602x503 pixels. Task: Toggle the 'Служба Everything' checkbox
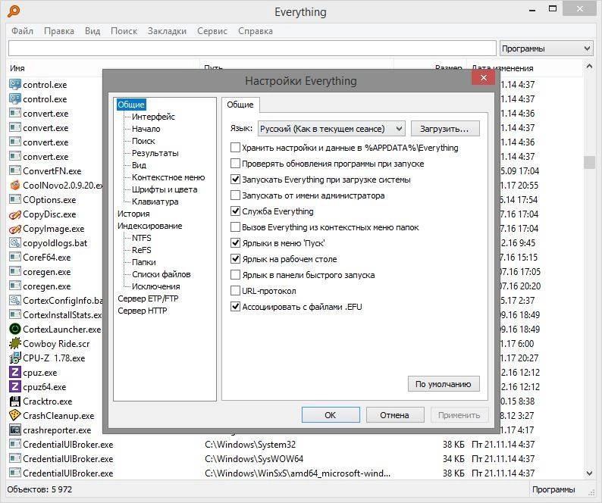tap(235, 211)
